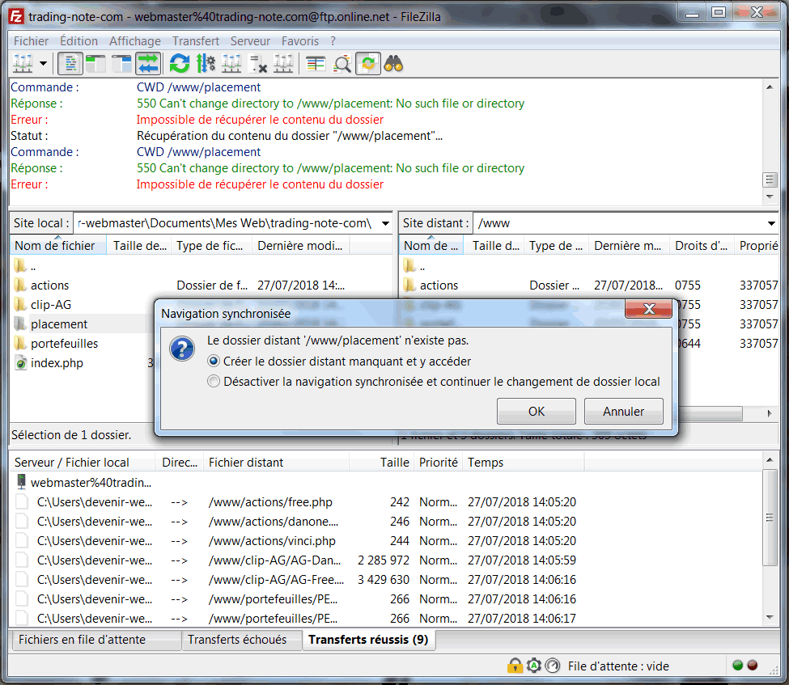Open the Fichier menu
The width and height of the screenshot is (789, 685).
click(32, 41)
